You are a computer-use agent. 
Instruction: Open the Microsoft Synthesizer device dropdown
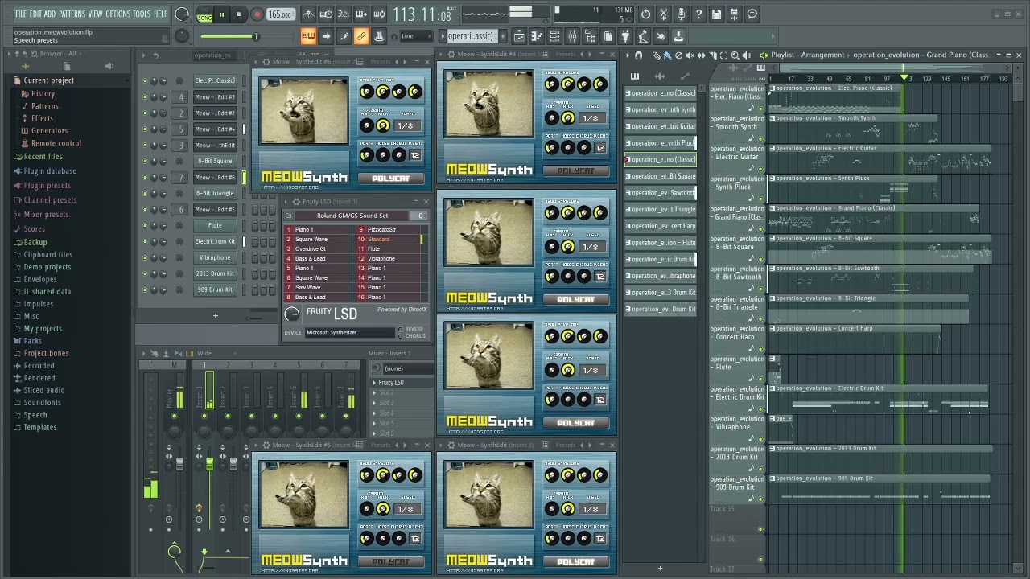[350, 333]
